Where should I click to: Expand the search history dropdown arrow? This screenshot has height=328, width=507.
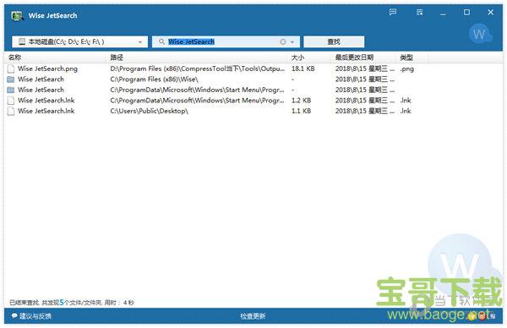(x=292, y=41)
